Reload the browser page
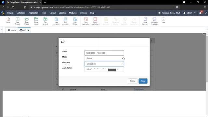Viewport: 208px width, 117px height. click(x=13, y=7)
